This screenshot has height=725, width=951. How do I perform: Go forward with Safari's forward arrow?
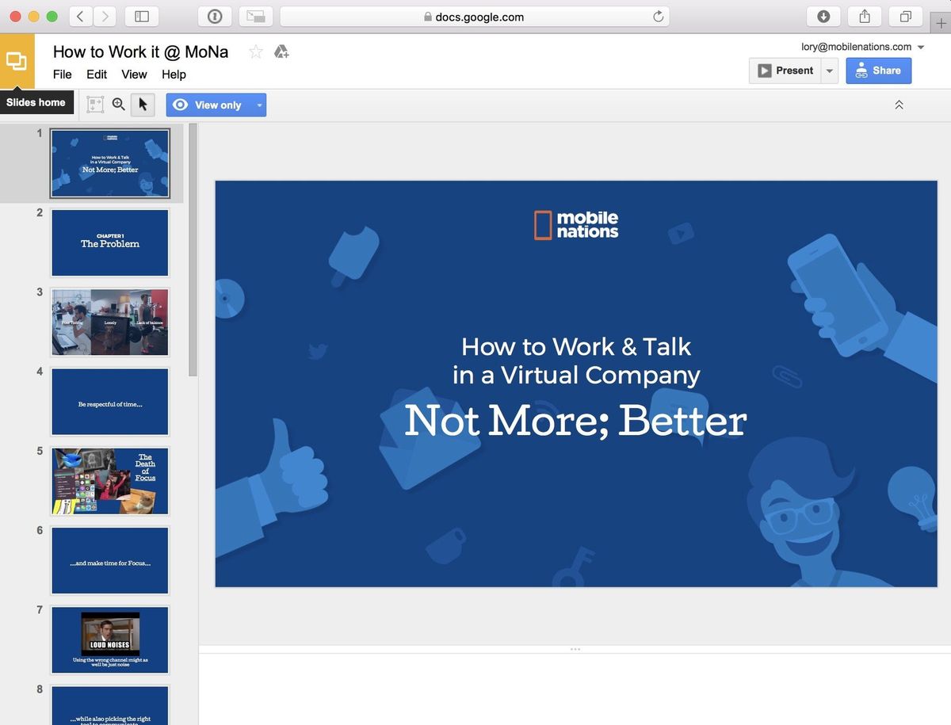pos(105,16)
